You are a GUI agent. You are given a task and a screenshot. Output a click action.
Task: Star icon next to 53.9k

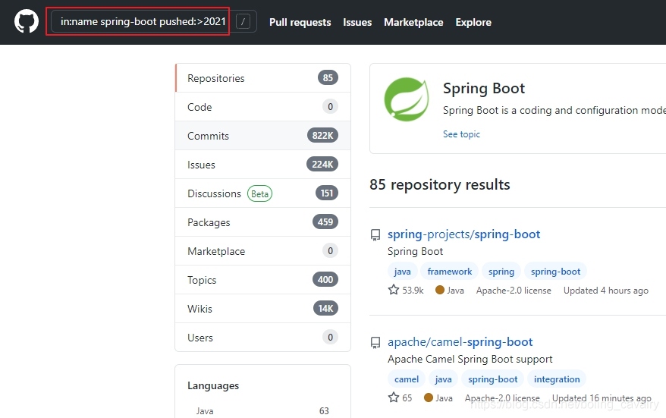click(394, 290)
